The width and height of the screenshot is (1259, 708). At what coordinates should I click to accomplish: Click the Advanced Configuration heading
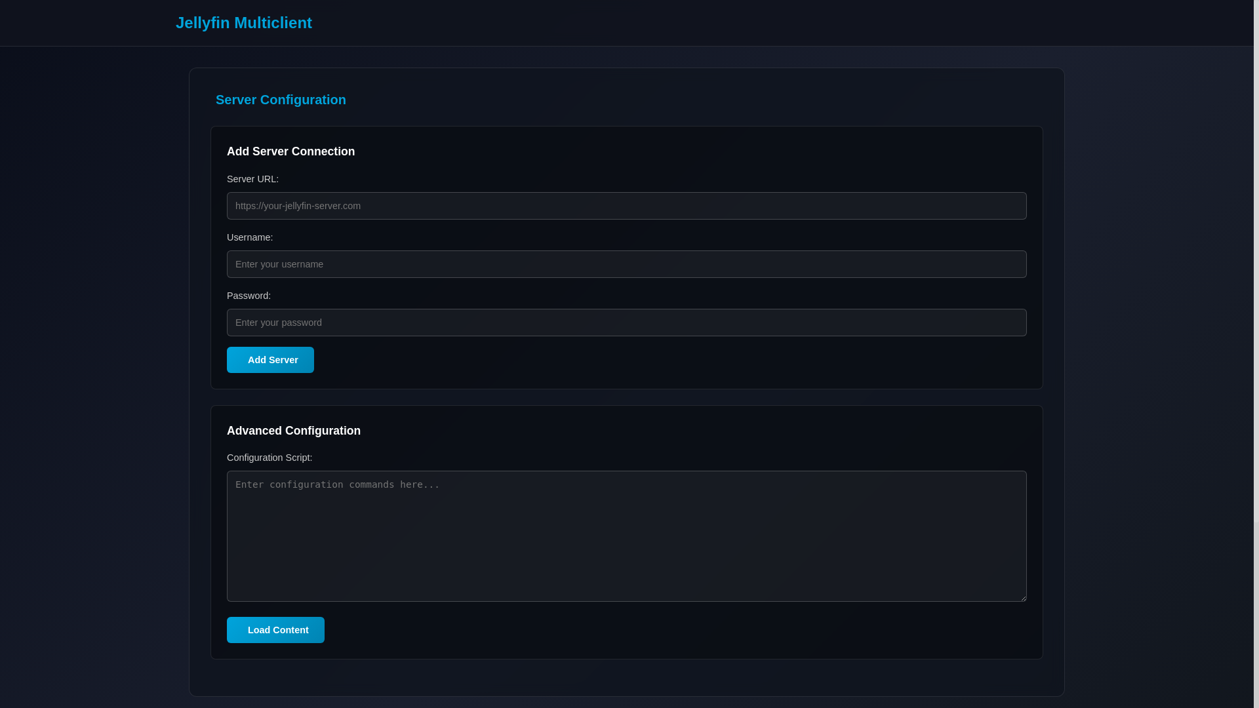[294, 431]
